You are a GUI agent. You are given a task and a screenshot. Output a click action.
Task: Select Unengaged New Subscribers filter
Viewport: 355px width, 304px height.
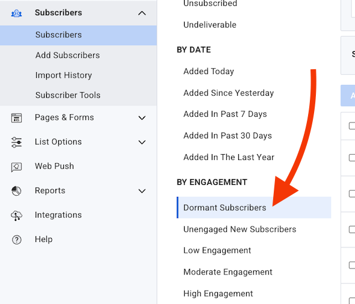coord(239,229)
